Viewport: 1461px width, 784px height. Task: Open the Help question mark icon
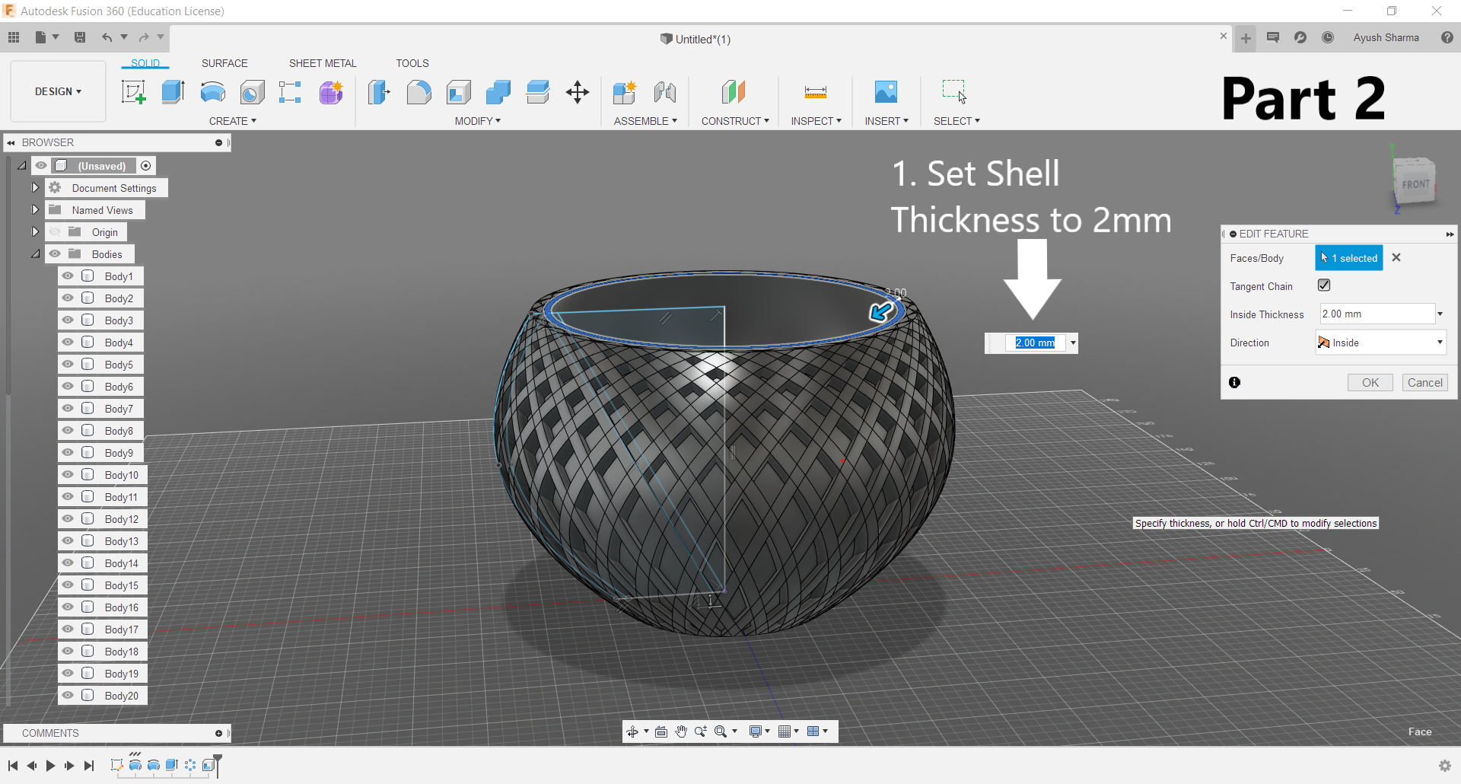coord(1447,37)
